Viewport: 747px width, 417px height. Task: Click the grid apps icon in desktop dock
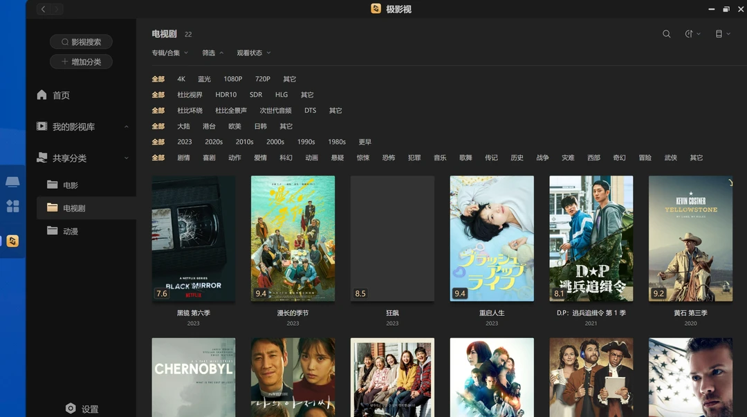pyautogui.click(x=12, y=206)
